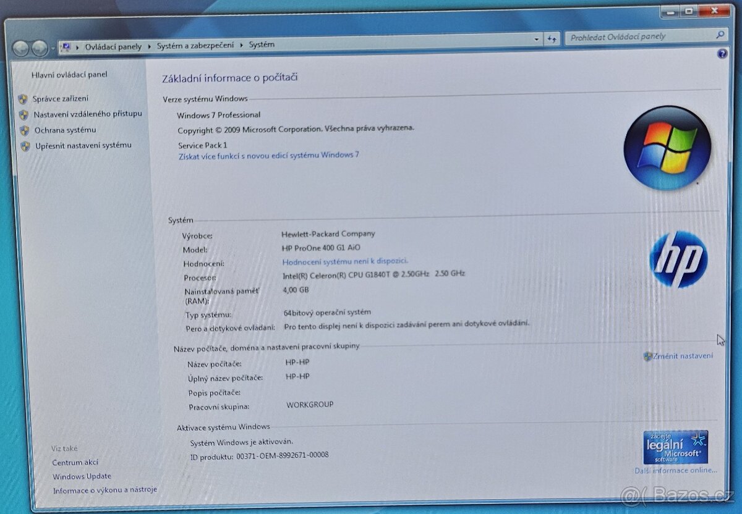Click pen and touch unavailable text
The height and width of the screenshot is (514, 742).
point(407,325)
